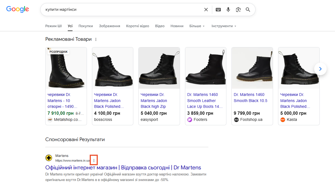
Task: Open search by image camera icon
Action: [x=238, y=10]
